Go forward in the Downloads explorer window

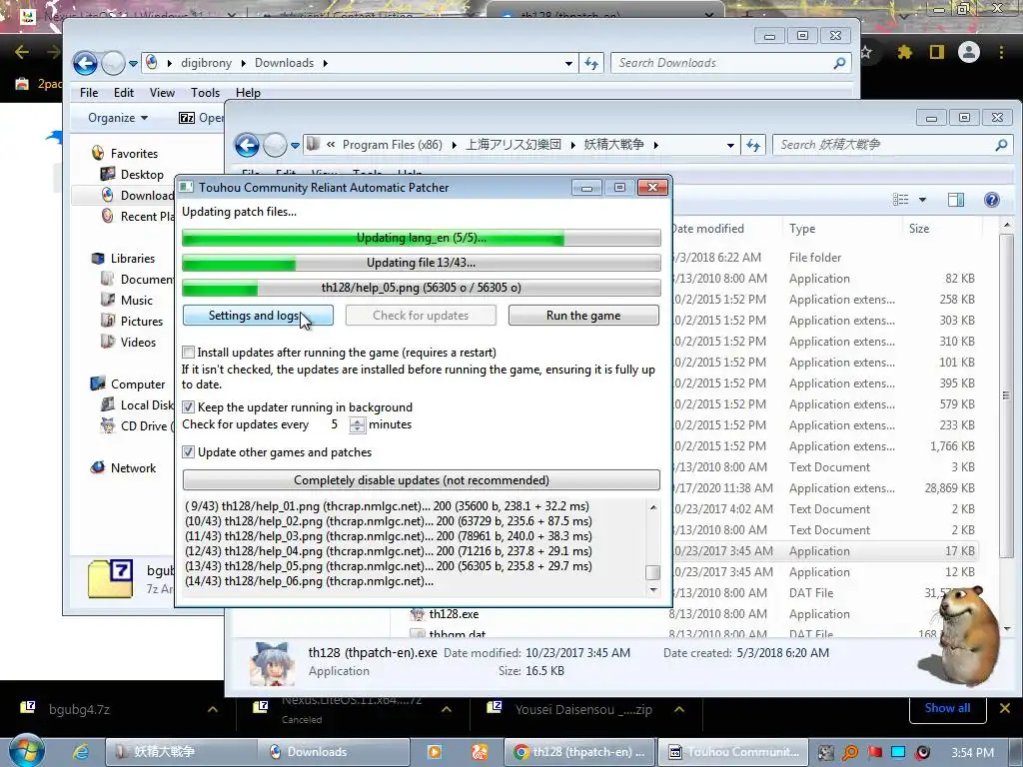tap(113, 63)
